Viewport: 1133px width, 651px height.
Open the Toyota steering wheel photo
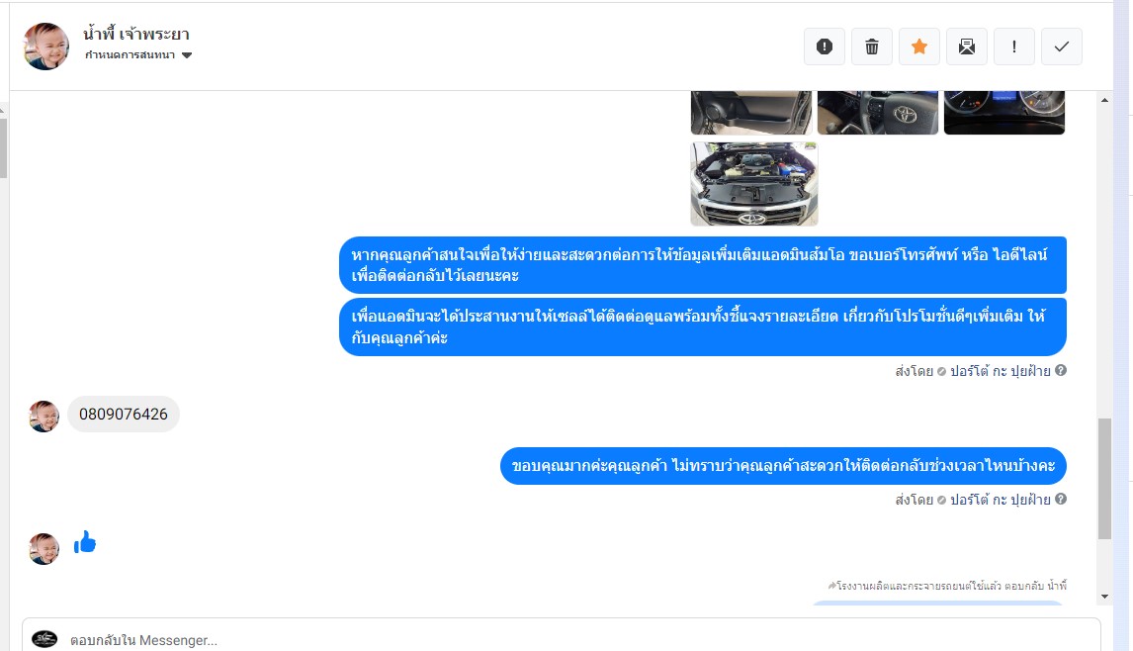pos(878,113)
